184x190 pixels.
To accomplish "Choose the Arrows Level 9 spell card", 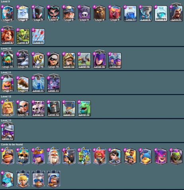I will pyautogui.click(x=38, y=36).
